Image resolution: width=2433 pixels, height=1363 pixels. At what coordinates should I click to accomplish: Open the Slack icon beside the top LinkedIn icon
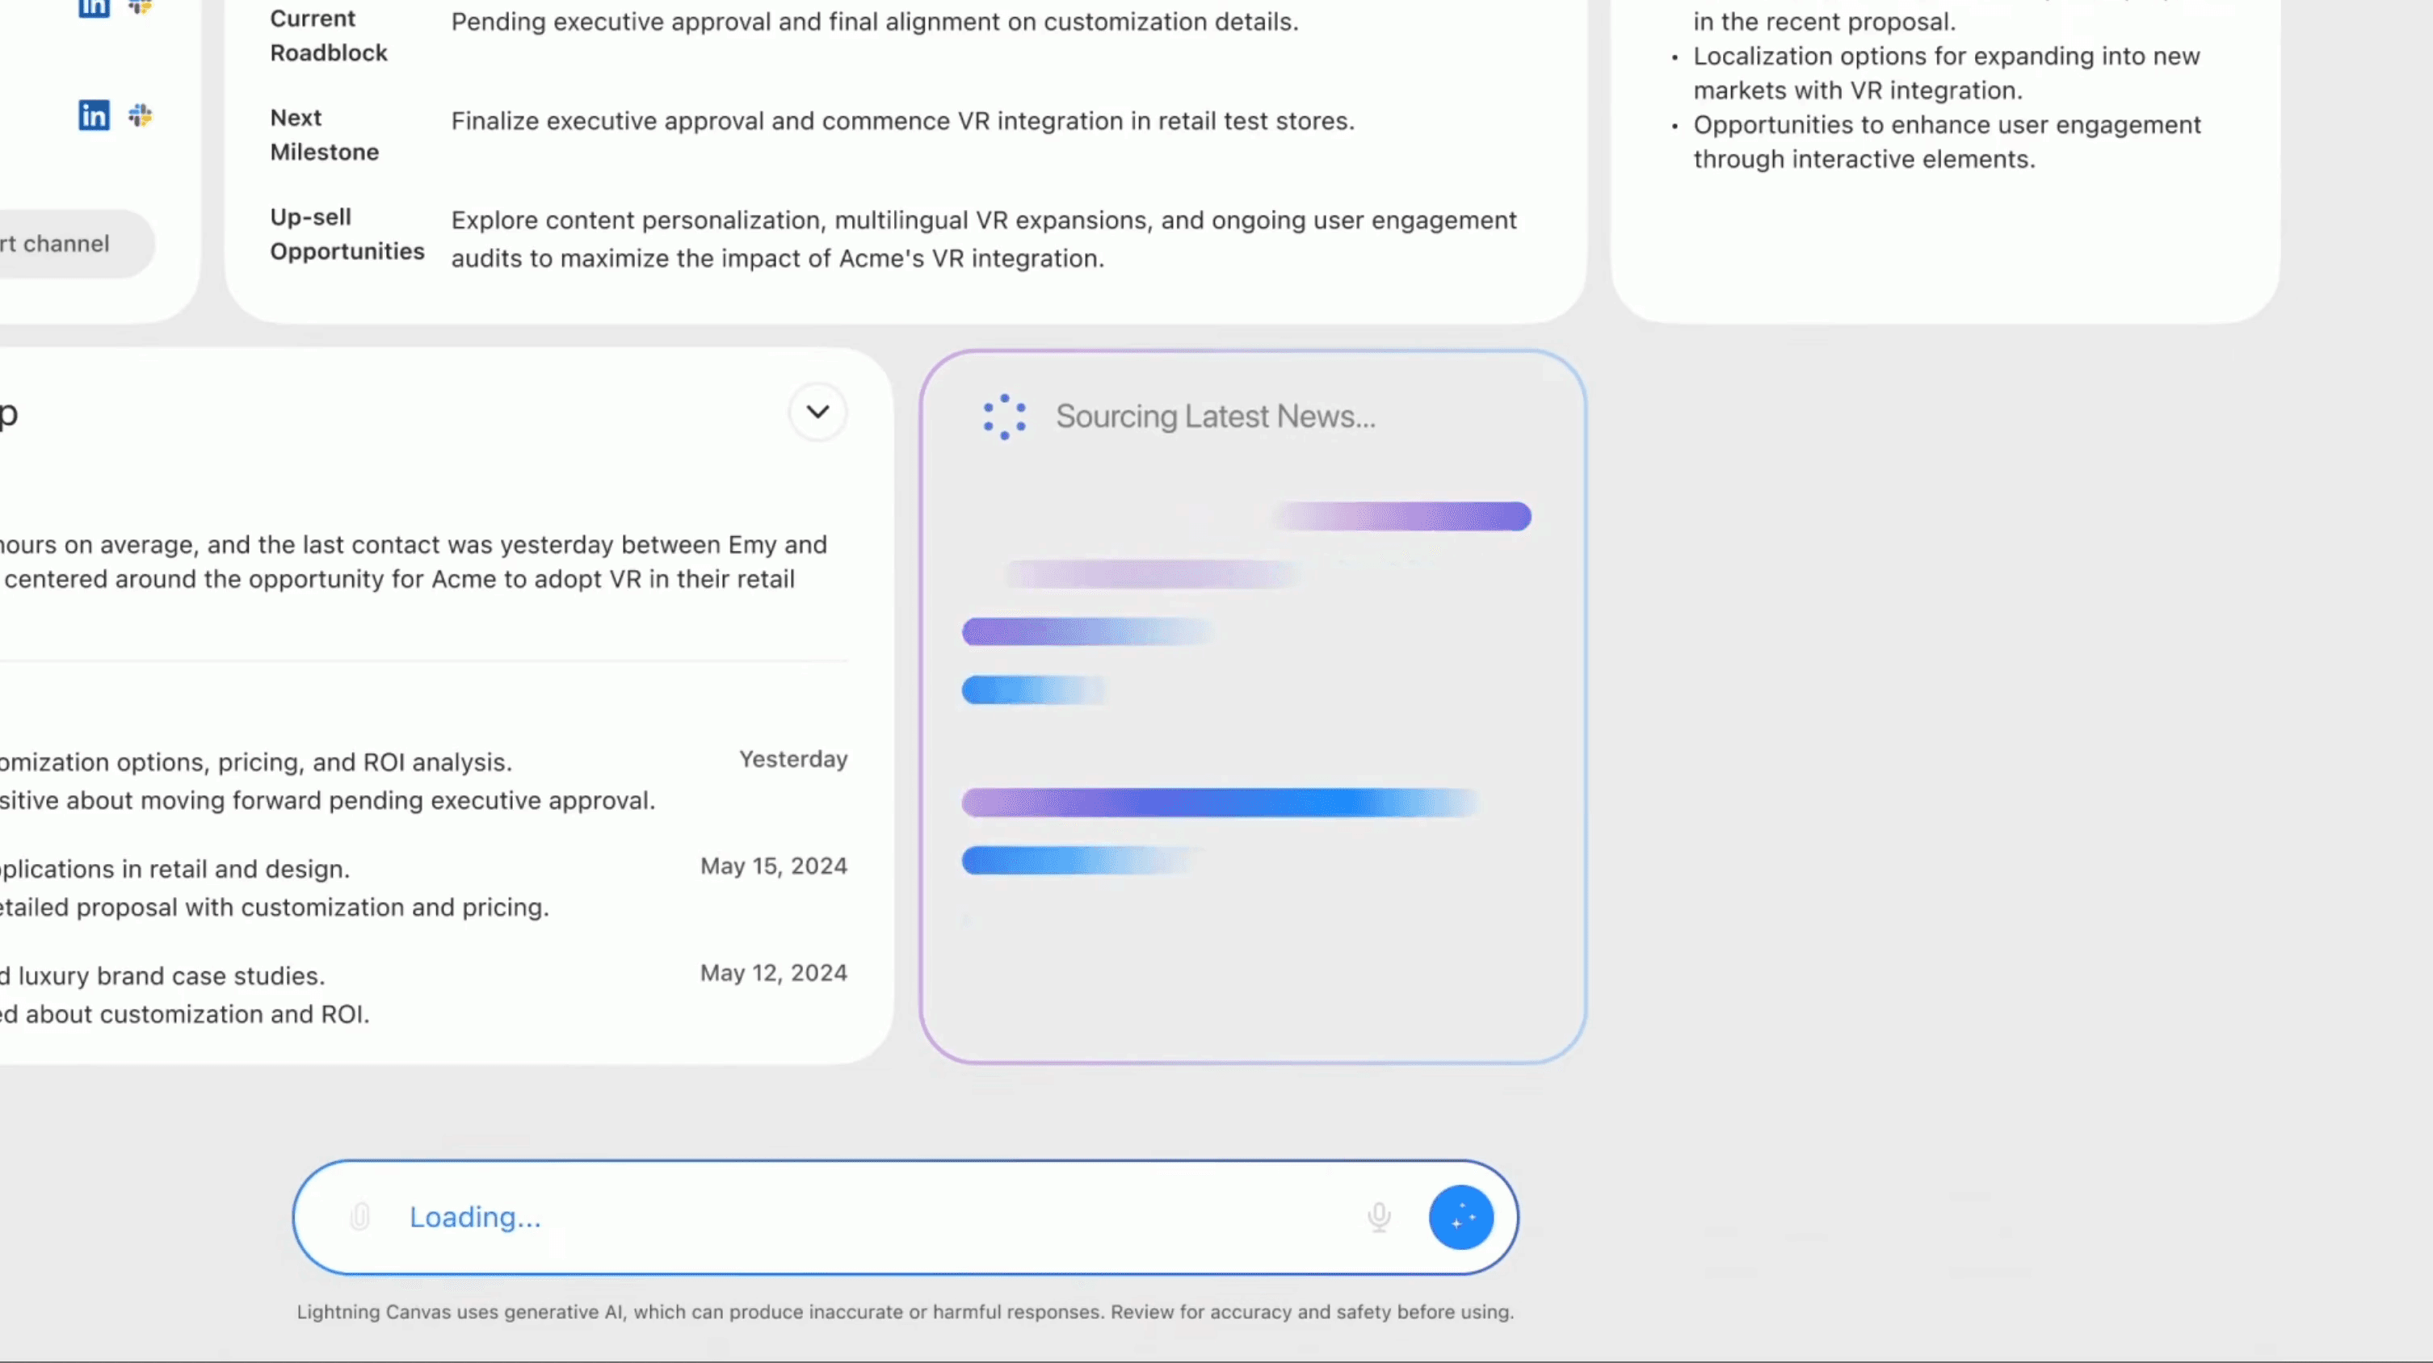140,7
